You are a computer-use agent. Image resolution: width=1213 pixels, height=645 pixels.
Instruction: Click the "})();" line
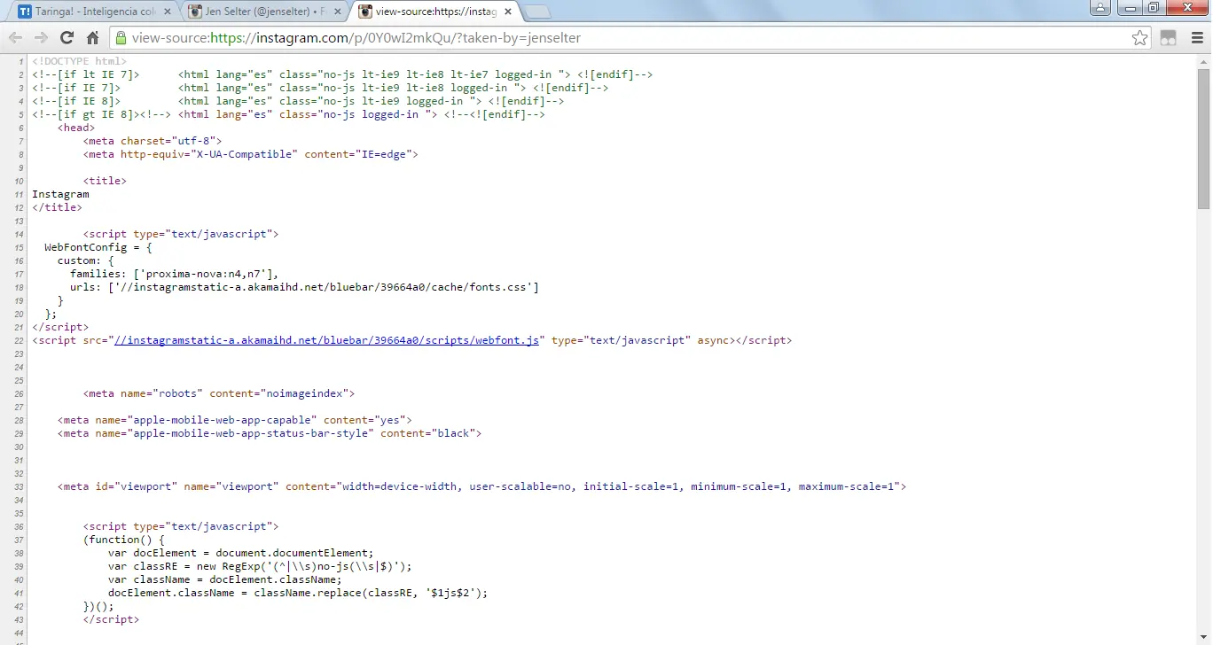[98, 606]
